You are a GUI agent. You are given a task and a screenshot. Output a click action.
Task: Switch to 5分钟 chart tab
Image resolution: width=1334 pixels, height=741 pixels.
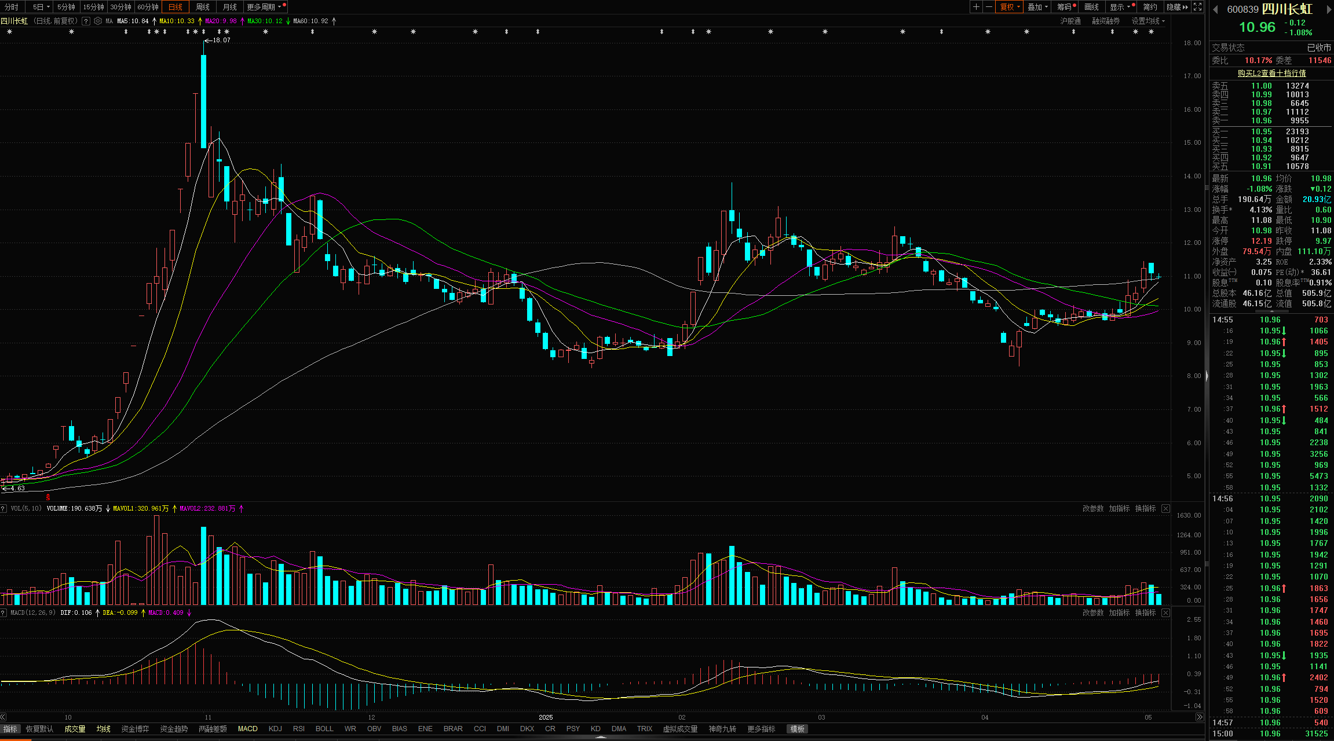point(66,7)
